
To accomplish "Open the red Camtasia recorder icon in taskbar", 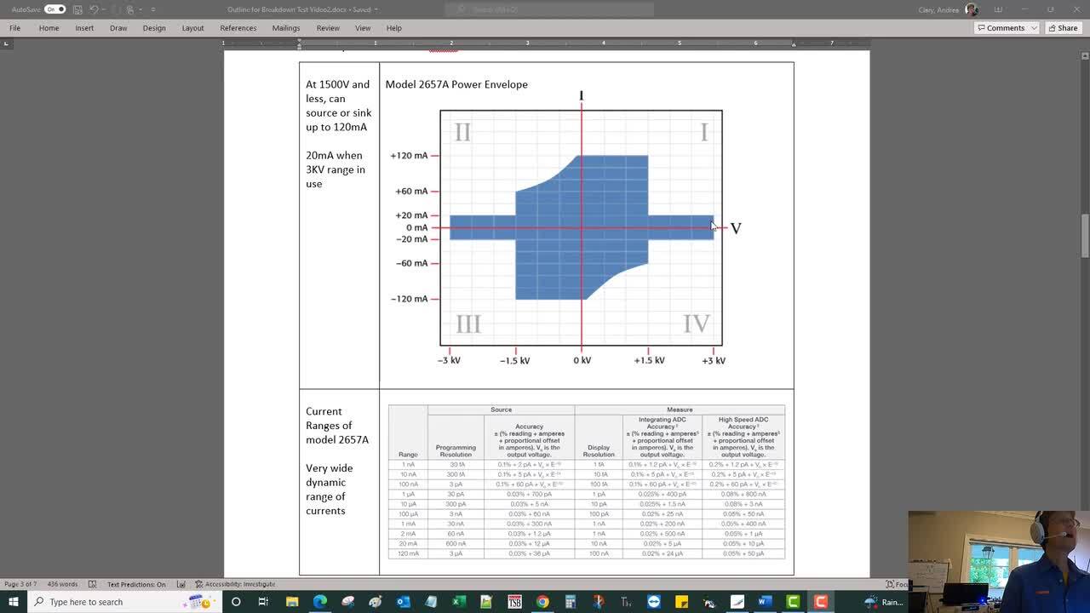I will [x=821, y=602].
